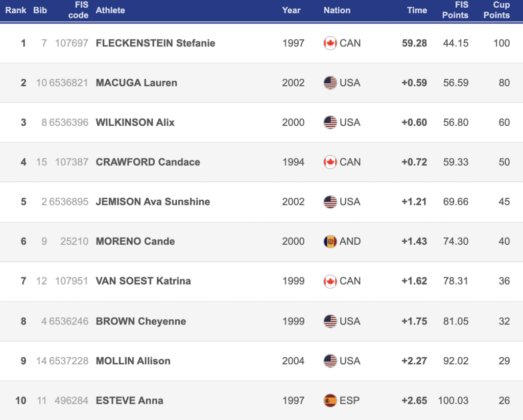
Task: Click Spain flag icon for Esteve Anna
Action: (330, 400)
